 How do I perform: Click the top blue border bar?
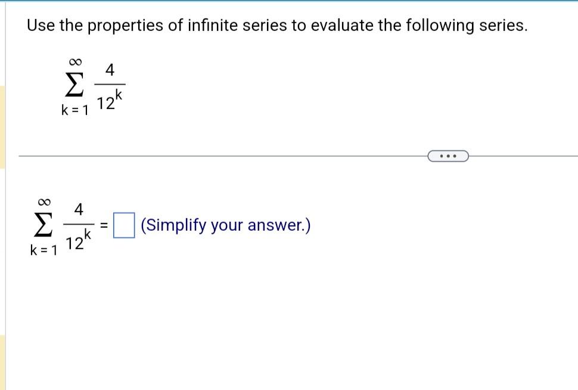289,2
